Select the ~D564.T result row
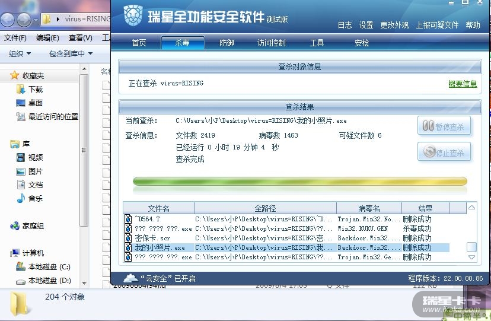This screenshot has width=491, height=321. (286, 219)
